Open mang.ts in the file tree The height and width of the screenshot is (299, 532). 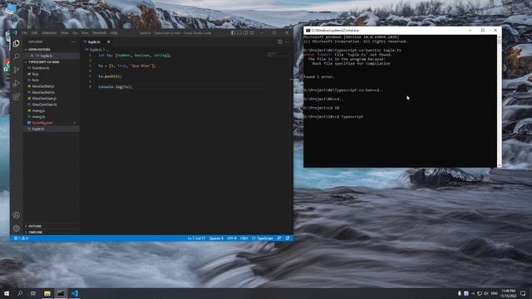click(x=52, y=116)
